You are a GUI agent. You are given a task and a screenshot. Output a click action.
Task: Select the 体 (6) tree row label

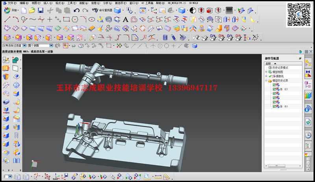point(283,107)
